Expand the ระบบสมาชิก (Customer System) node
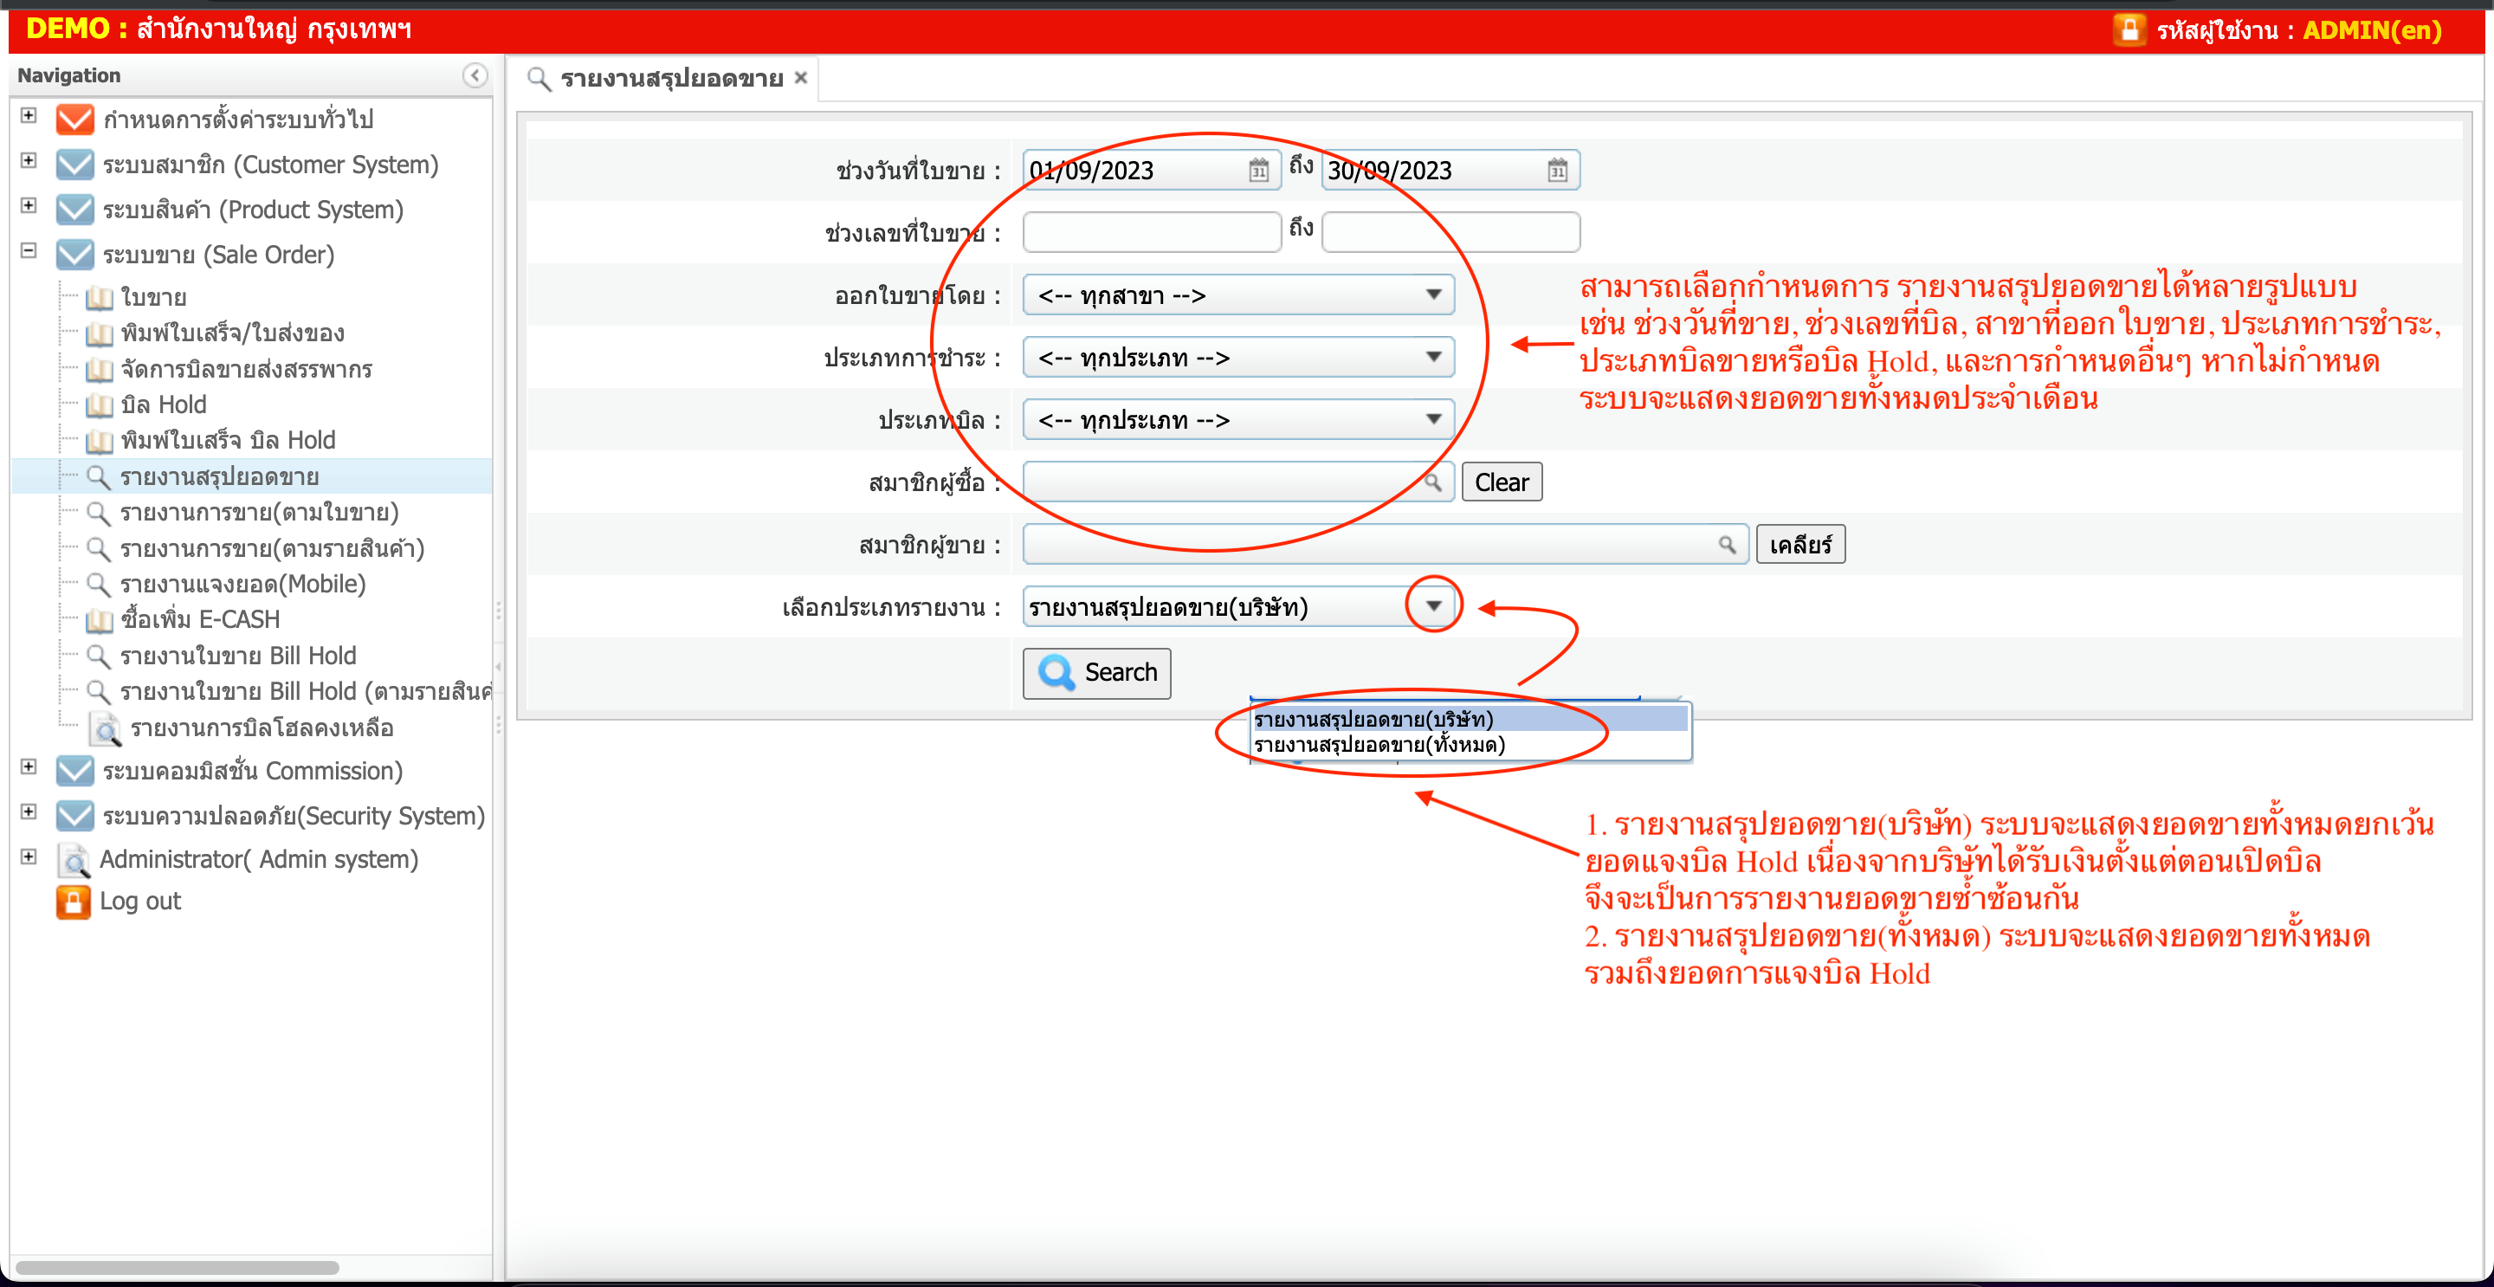The image size is (2494, 1287). pyautogui.click(x=29, y=161)
